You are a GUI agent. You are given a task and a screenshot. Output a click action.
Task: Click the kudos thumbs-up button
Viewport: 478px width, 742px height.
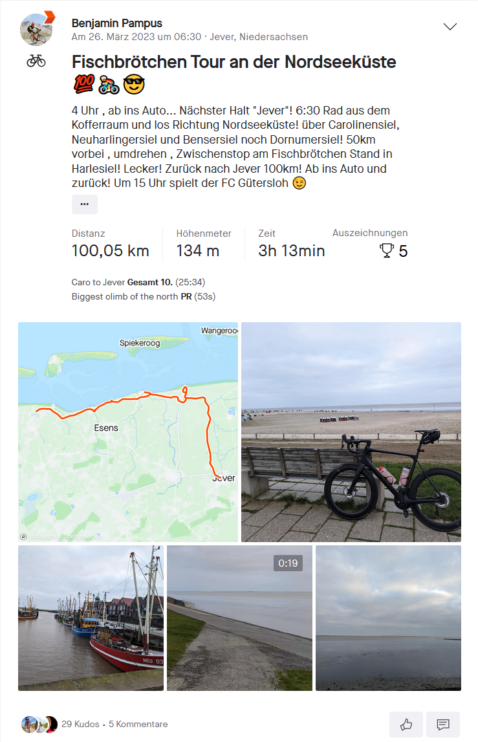(x=406, y=725)
